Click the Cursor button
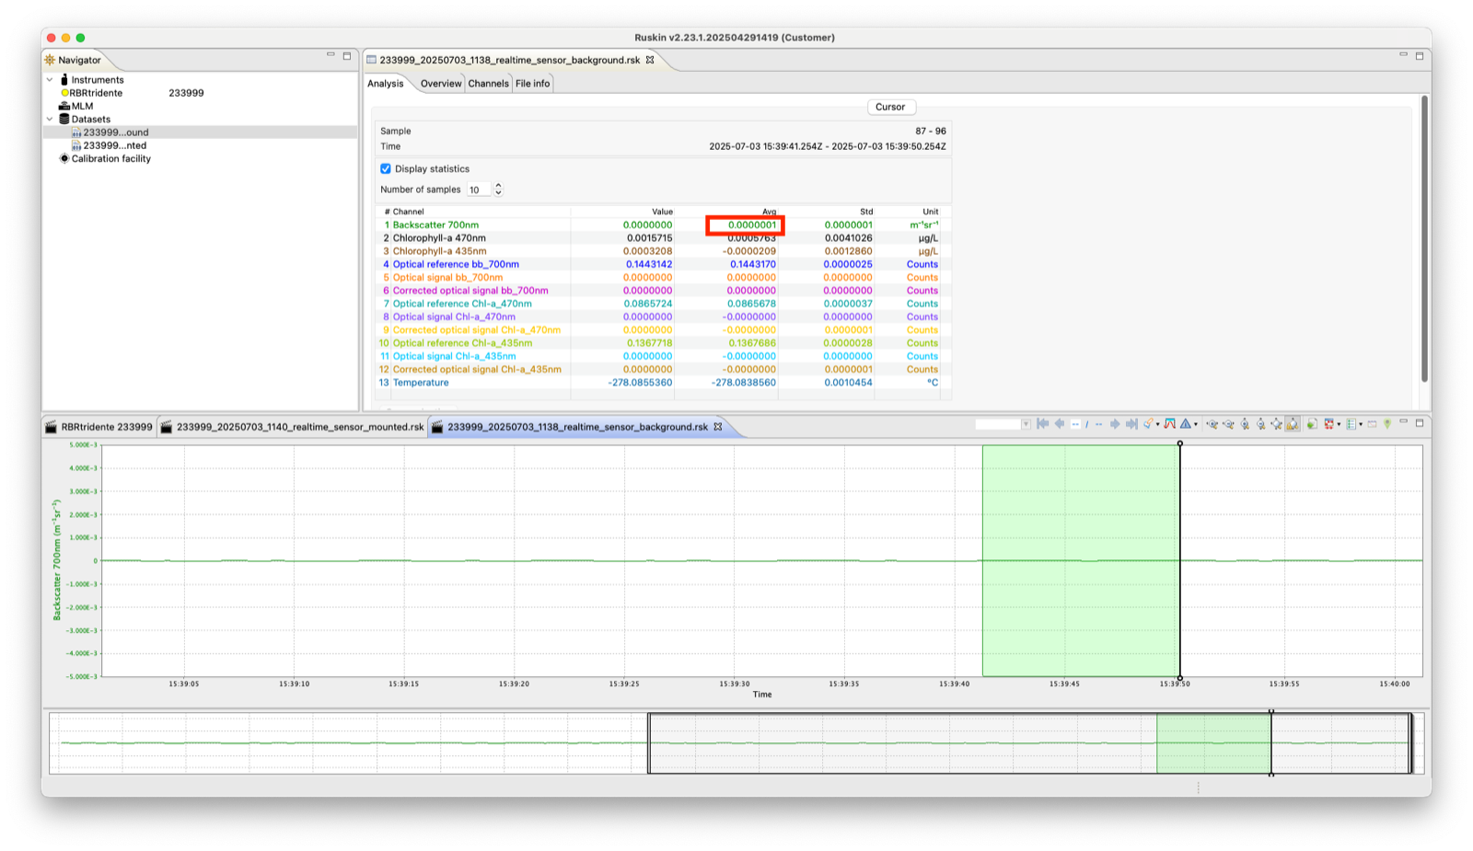The height and width of the screenshot is (851, 1473). 890,107
